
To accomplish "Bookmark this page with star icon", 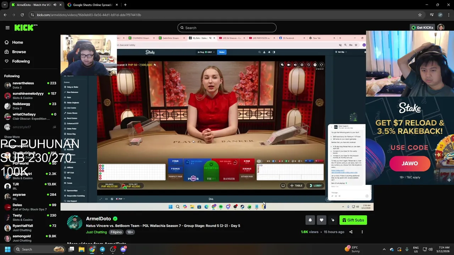I will (x=420, y=15).
